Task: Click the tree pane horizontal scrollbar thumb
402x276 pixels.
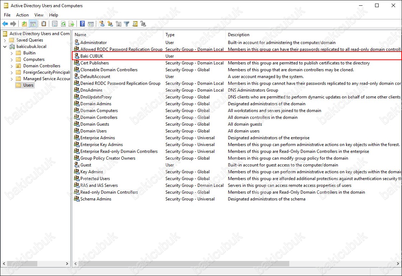Action: (x=22, y=263)
